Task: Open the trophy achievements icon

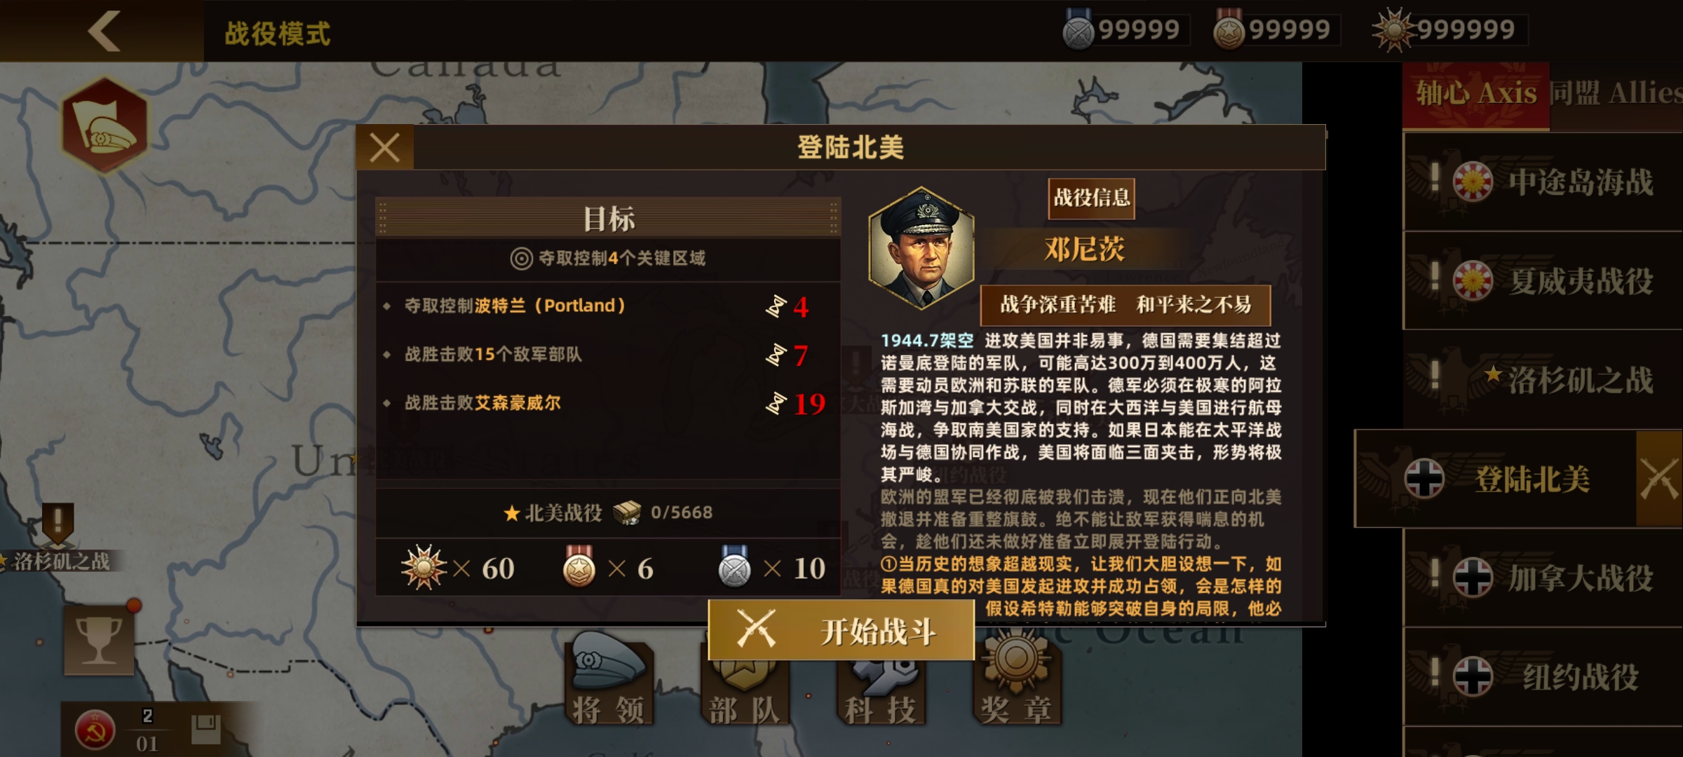Action: pos(99,640)
